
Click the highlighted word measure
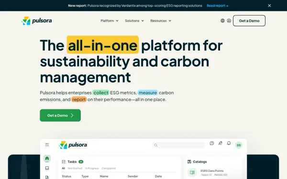point(148,93)
